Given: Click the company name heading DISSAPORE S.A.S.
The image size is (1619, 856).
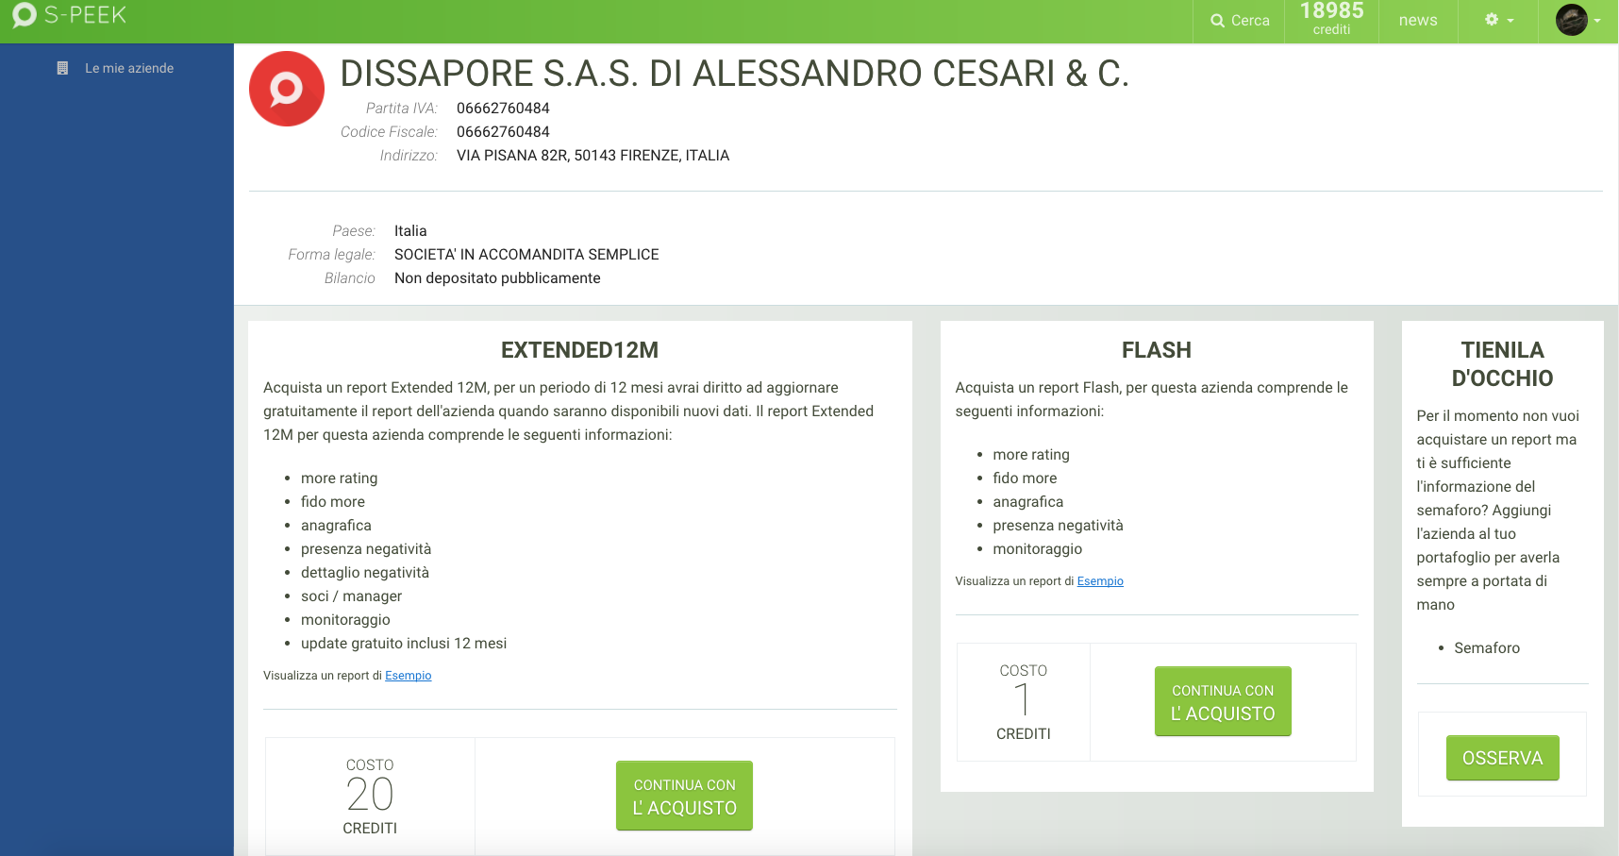Looking at the screenshot, I should (x=734, y=74).
